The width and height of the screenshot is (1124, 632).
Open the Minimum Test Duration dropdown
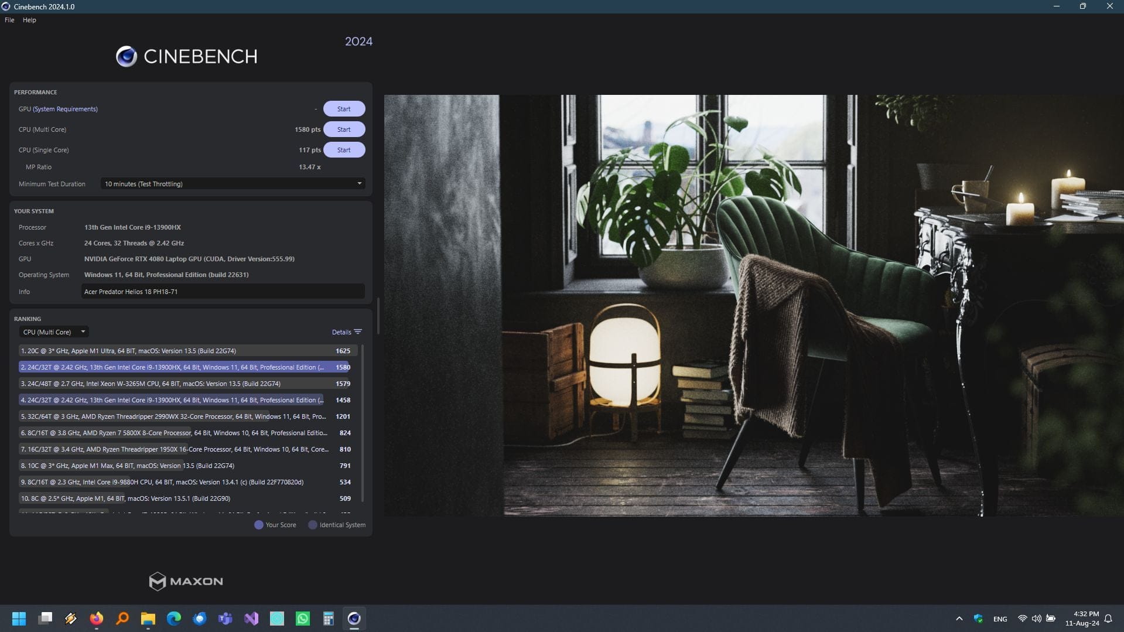(233, 184)
